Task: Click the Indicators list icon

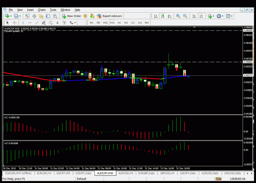Action: click(x=210, y=16)
